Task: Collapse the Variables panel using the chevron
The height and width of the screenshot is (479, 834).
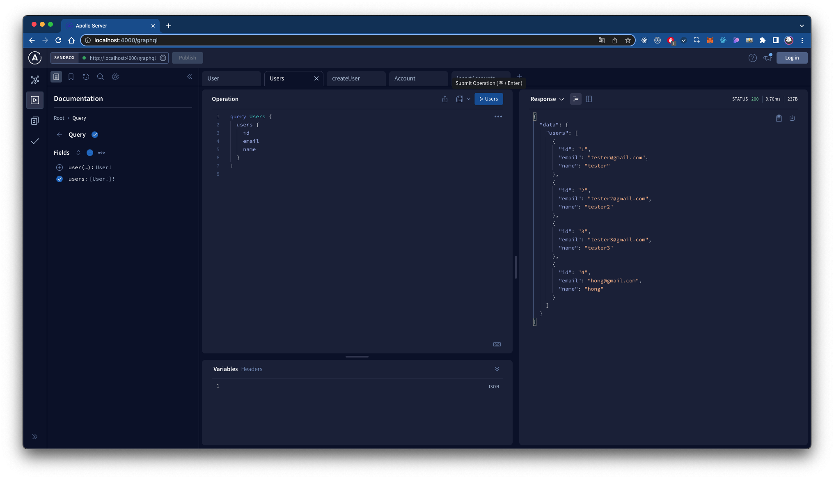Action: 497,369
